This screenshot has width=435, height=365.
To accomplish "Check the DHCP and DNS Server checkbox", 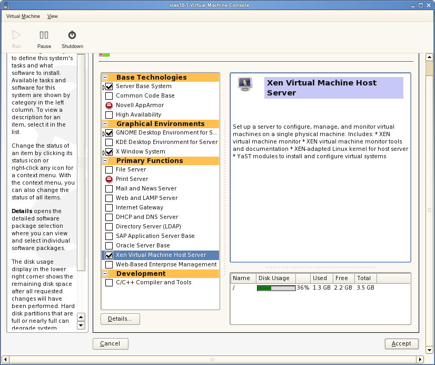I will click(109, 217).
